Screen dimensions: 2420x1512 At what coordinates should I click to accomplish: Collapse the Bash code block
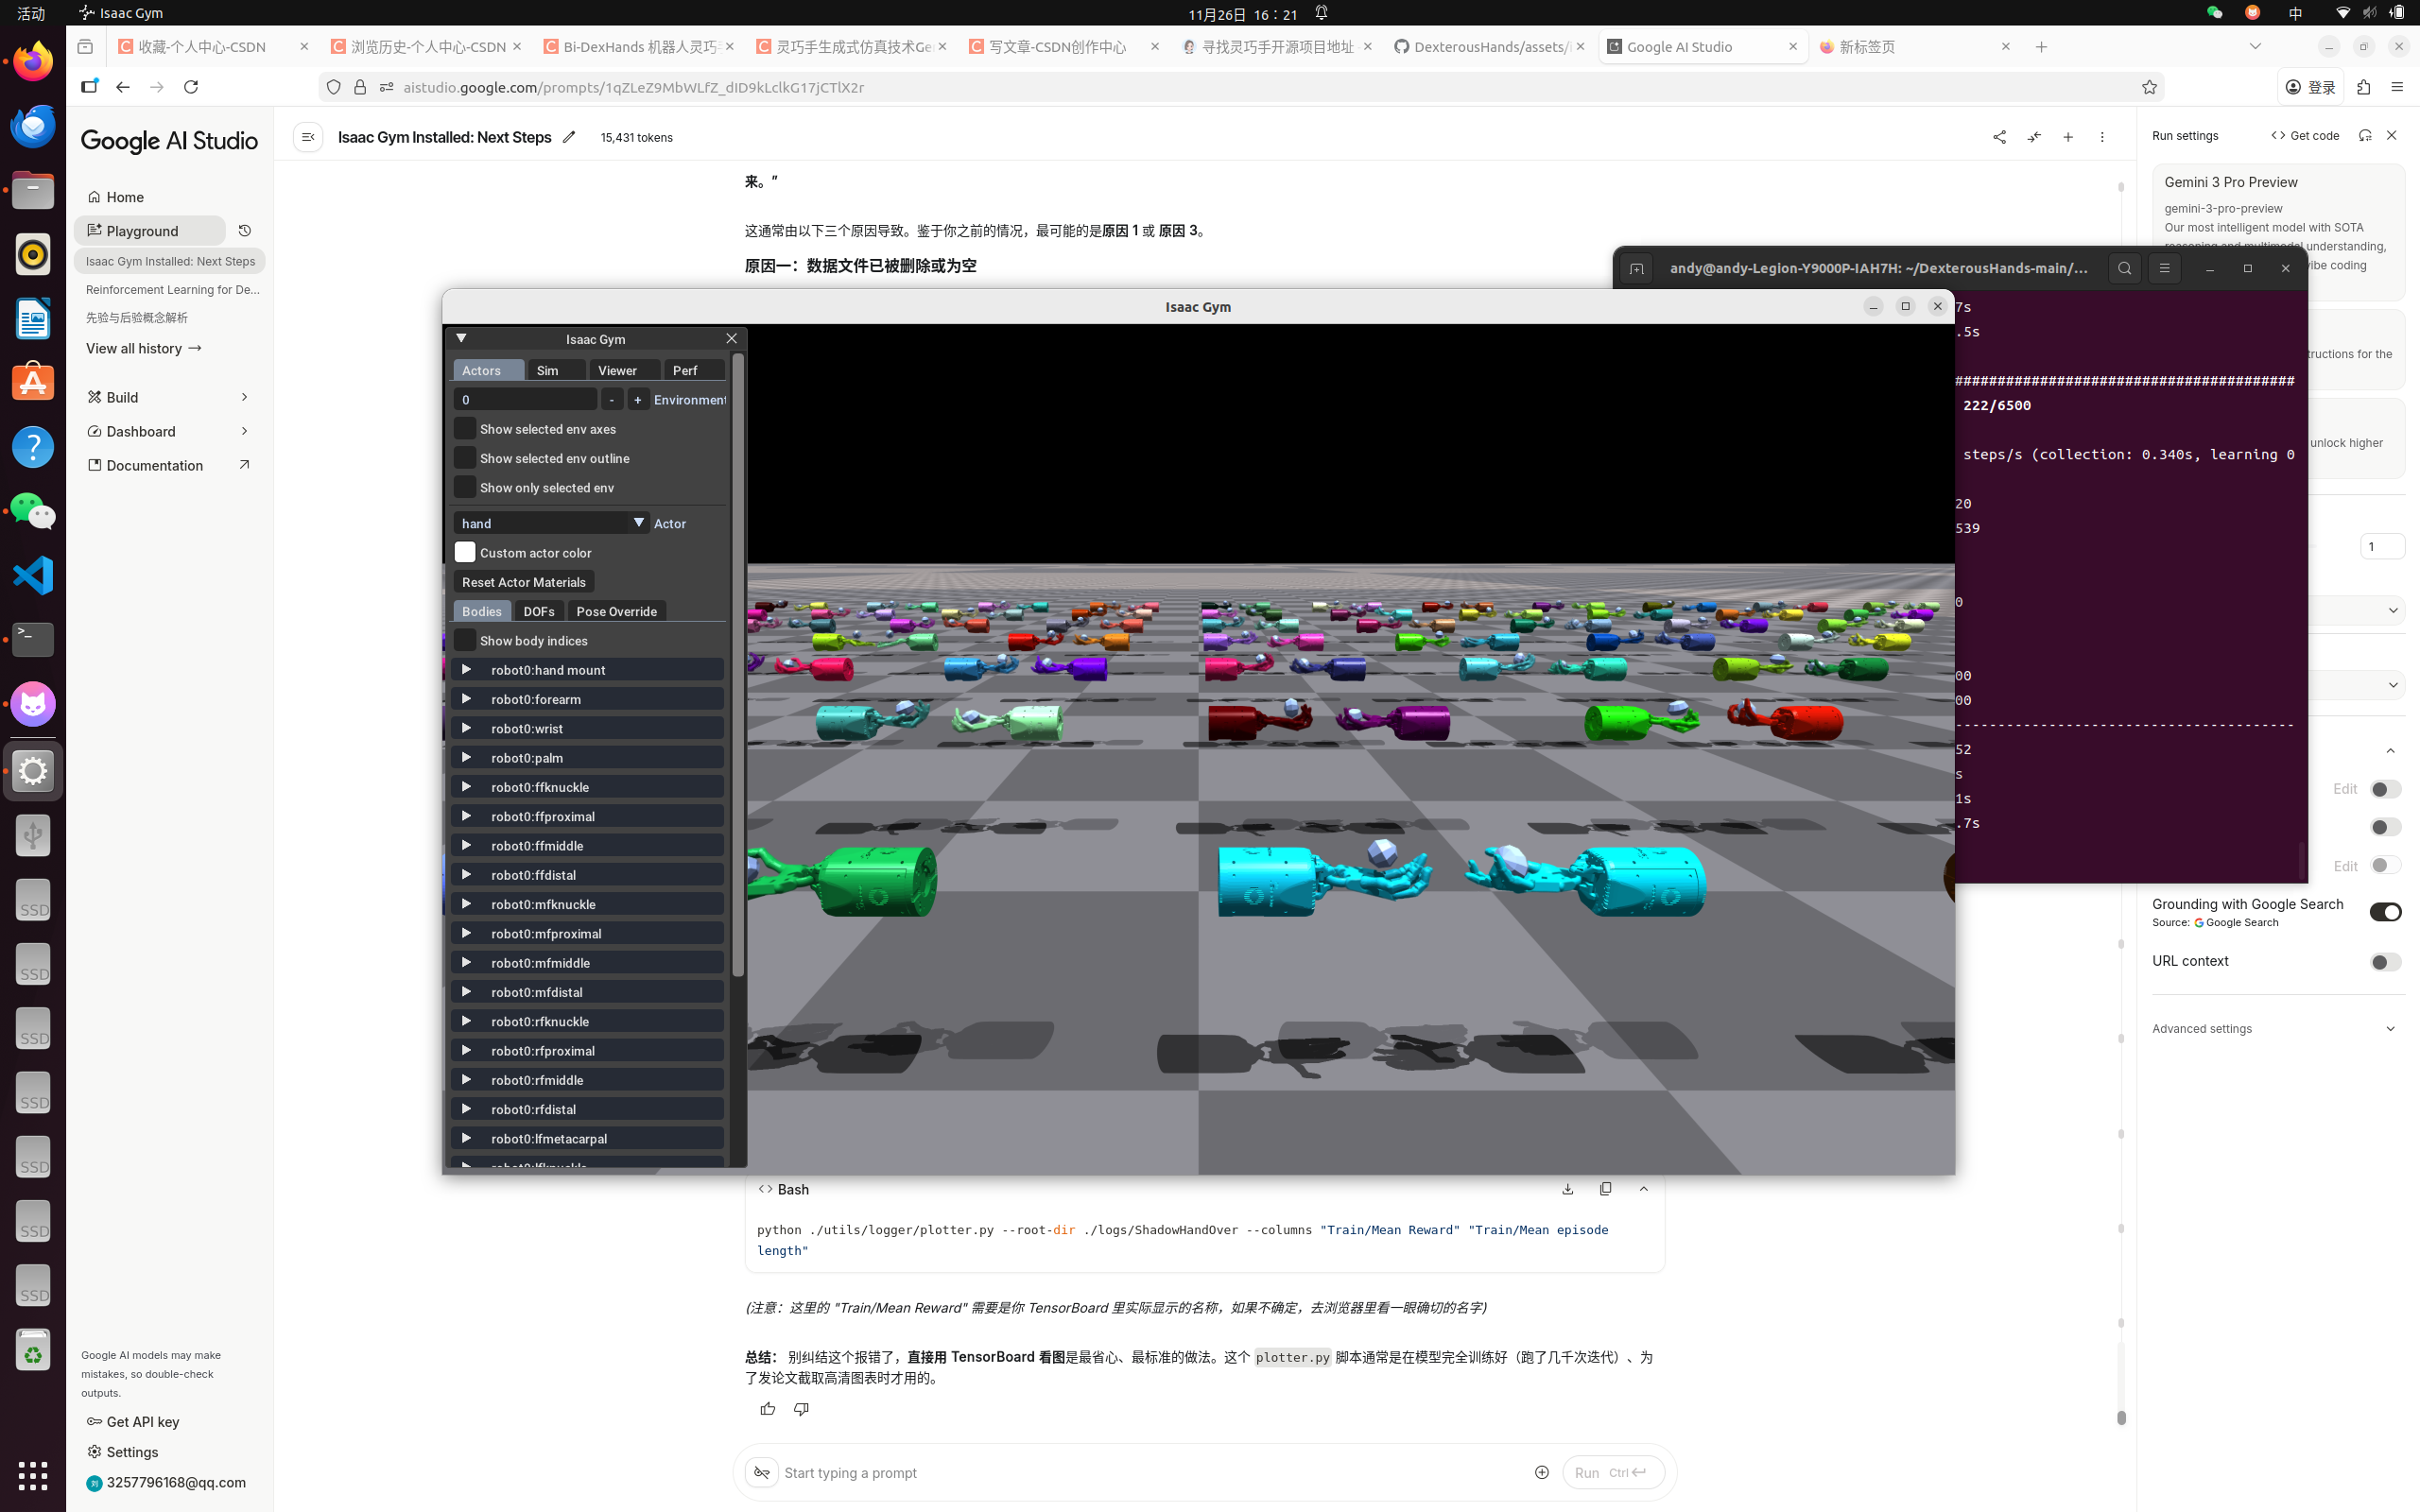pos(1644,1189)
